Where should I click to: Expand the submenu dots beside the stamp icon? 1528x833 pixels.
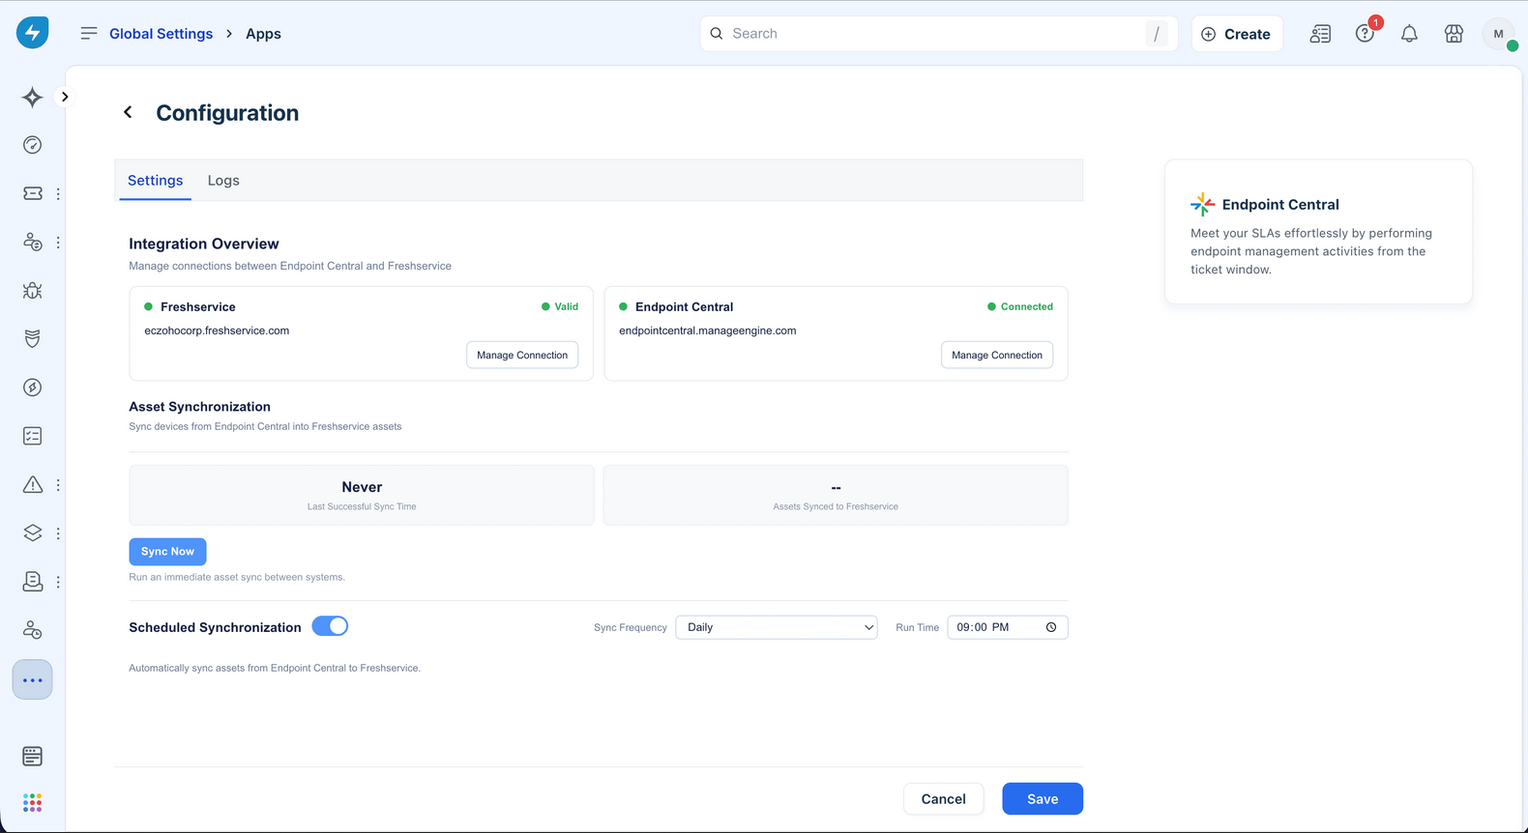coord(58,582)
